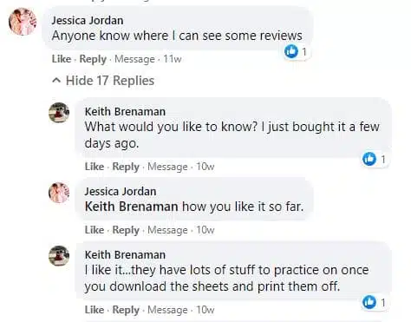Like Jessica Jordan's reviews question comment
The image size is (411, 322).
tap(62, 59)
